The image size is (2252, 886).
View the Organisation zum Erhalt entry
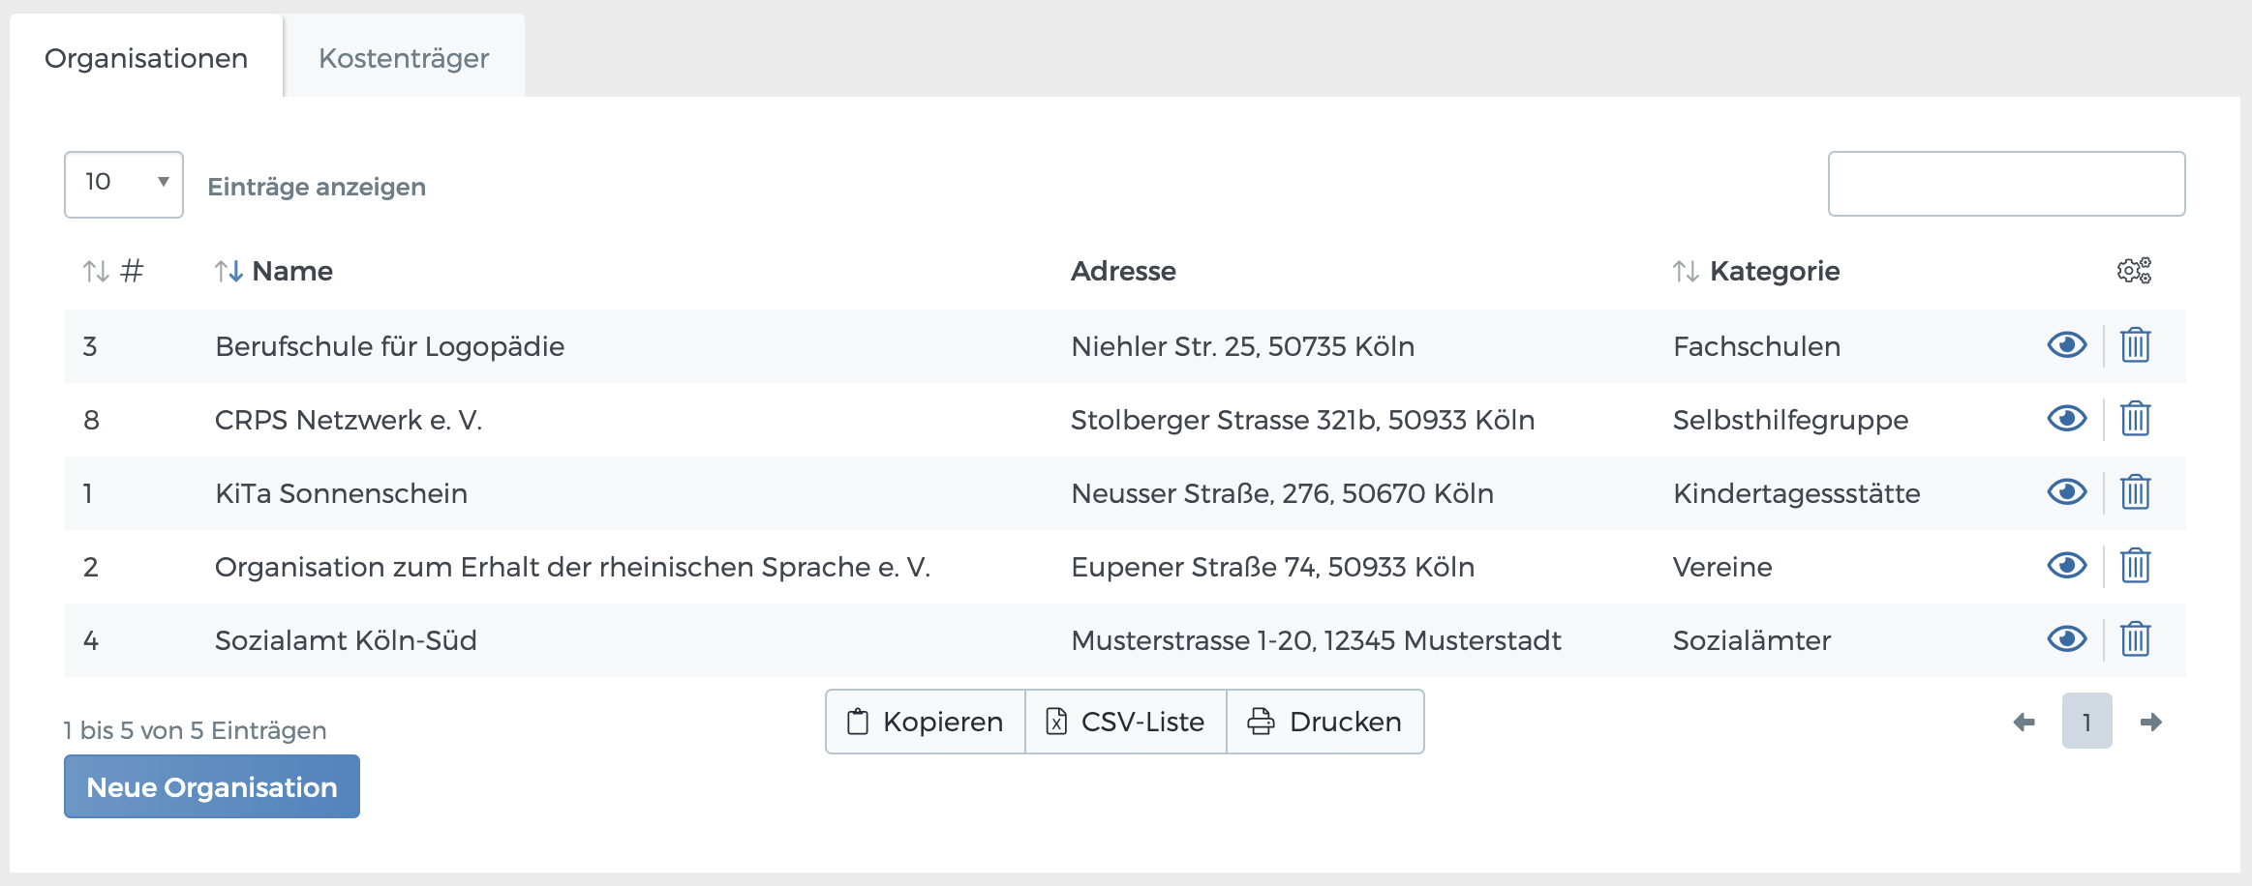2067,566
